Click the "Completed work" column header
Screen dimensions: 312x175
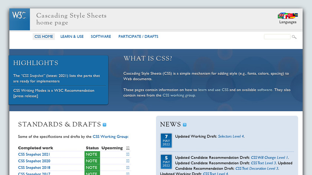35,148
